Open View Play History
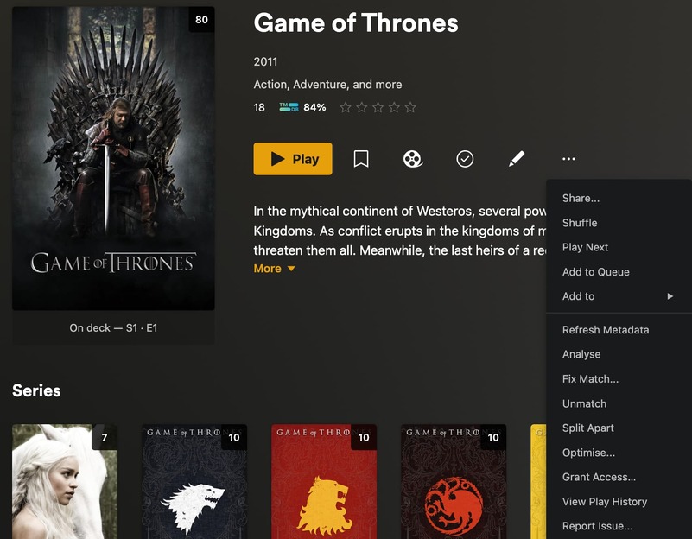 tap(619, 502)
